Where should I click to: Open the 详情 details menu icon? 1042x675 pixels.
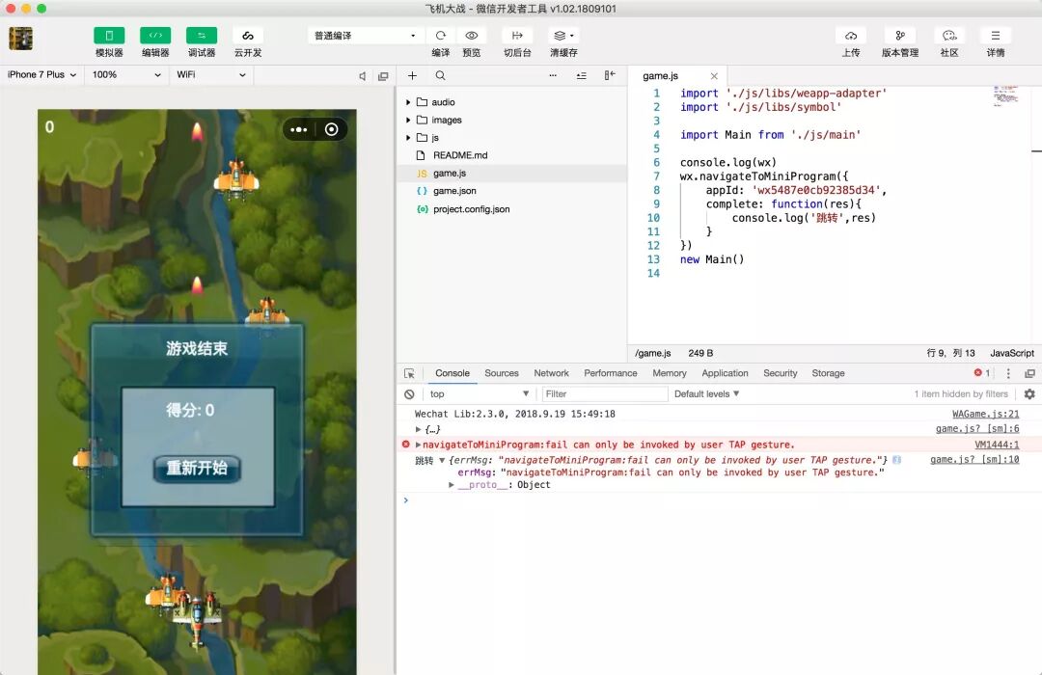996,36
